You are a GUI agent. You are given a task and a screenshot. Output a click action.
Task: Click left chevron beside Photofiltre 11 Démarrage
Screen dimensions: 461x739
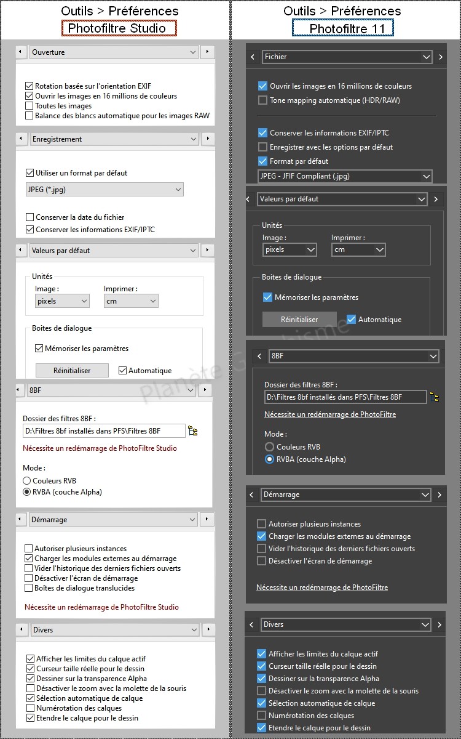(x=251, y=495)
